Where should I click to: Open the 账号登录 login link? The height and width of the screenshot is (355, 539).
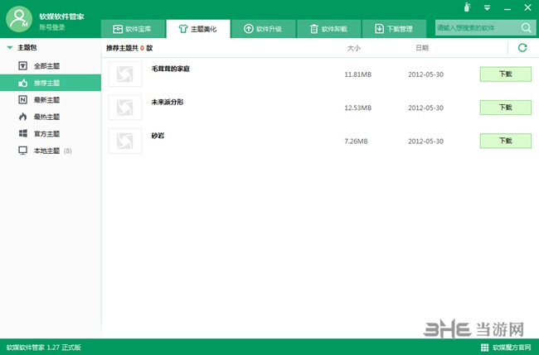coord(52,27)
